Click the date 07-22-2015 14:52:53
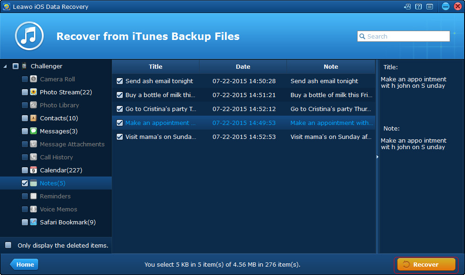 point(244,137)
